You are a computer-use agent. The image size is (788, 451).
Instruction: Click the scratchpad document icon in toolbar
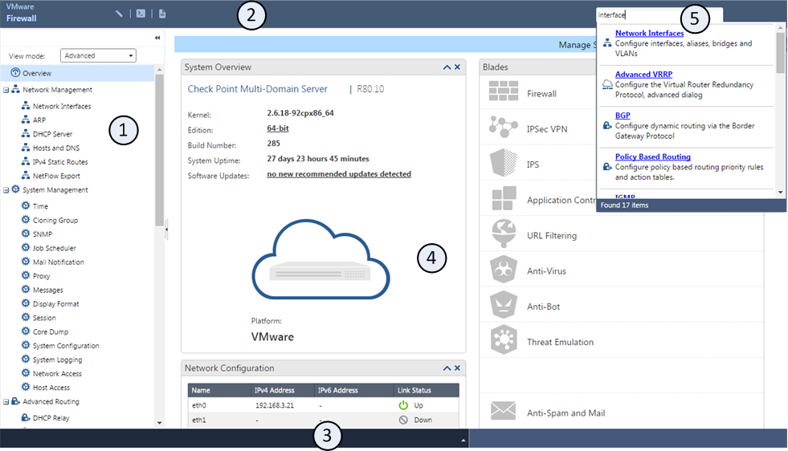click(162, 14)
